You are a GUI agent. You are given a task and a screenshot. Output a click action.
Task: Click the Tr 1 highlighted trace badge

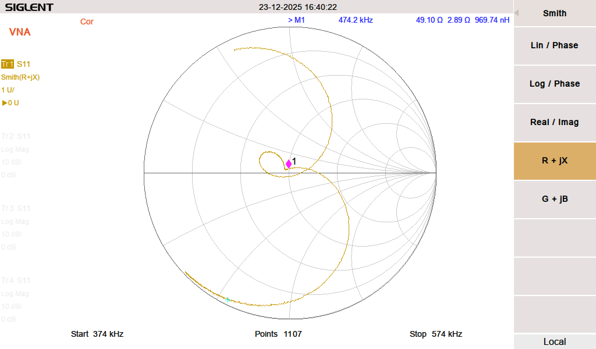pyautogui.click(x=8, y=64)
